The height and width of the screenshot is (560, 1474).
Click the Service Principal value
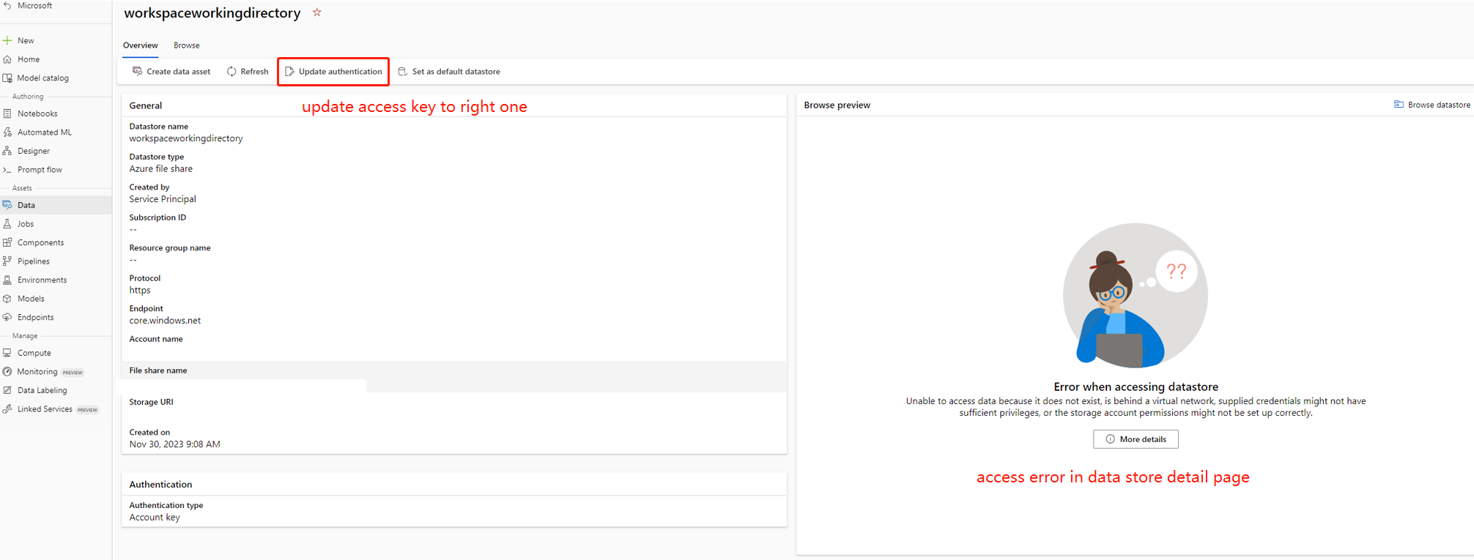tap(163, 199)
